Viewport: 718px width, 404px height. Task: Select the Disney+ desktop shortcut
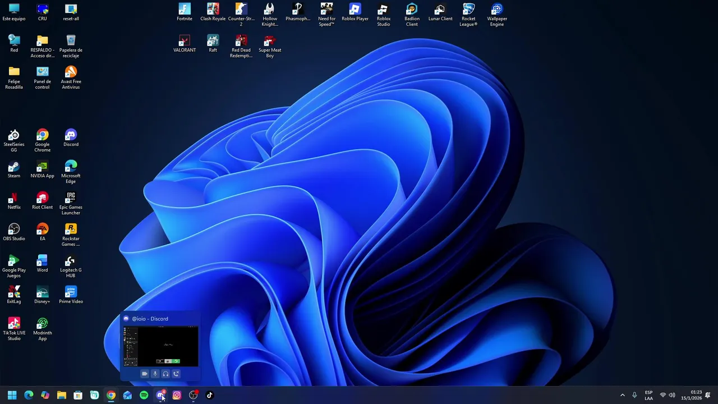point(43,295)
